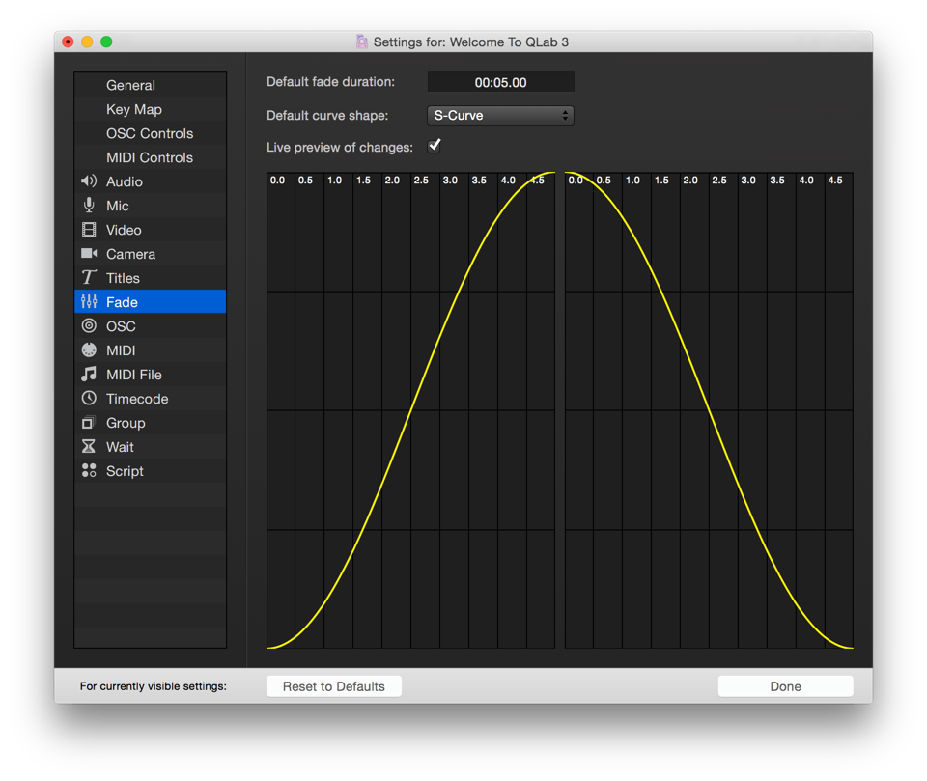Open Script settings icon
The width and height of the screenshot is (927, 781).
(89, 471)
